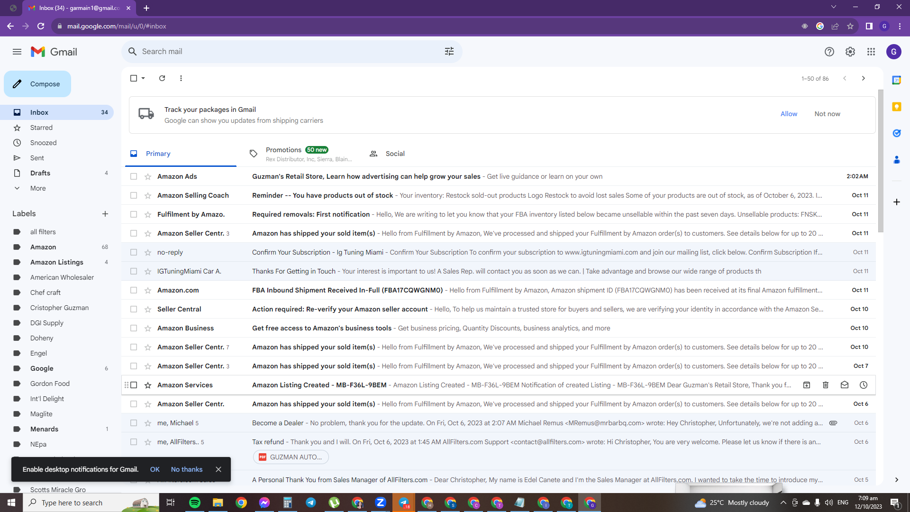Open Contacts side panel
910x512 pixels.
pos(897,160)
